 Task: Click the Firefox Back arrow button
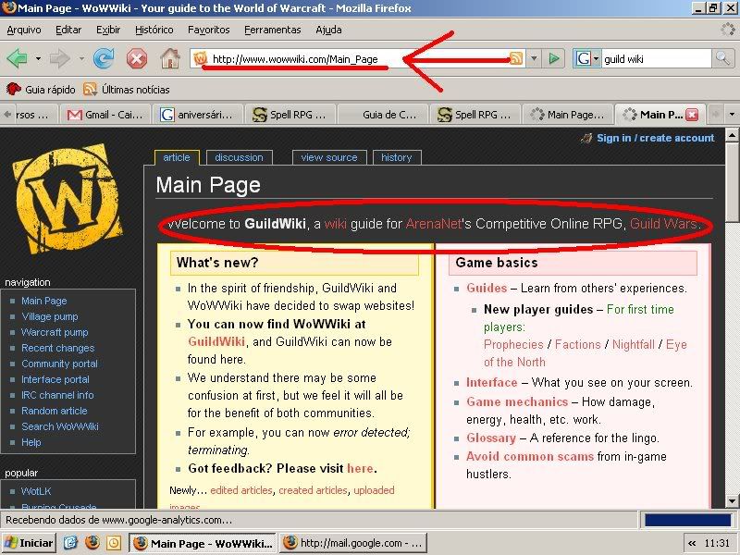pyautogui.click(x=17, y=59)
